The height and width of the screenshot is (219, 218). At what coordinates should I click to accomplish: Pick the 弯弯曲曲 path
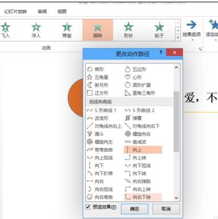(x=100, y=150)
